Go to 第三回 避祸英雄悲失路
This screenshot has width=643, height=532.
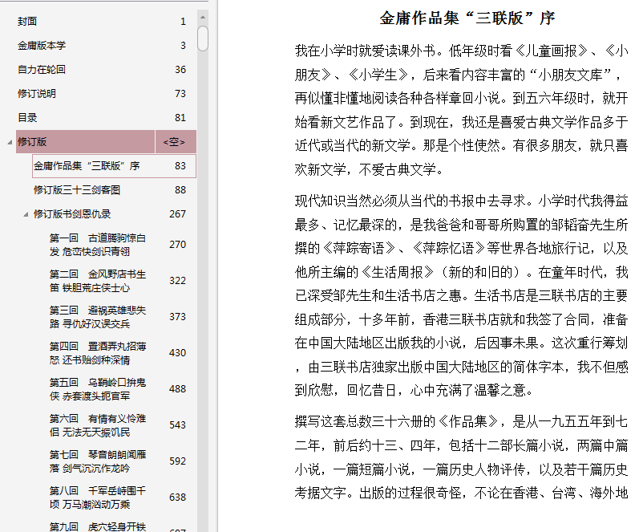(98, 317)
